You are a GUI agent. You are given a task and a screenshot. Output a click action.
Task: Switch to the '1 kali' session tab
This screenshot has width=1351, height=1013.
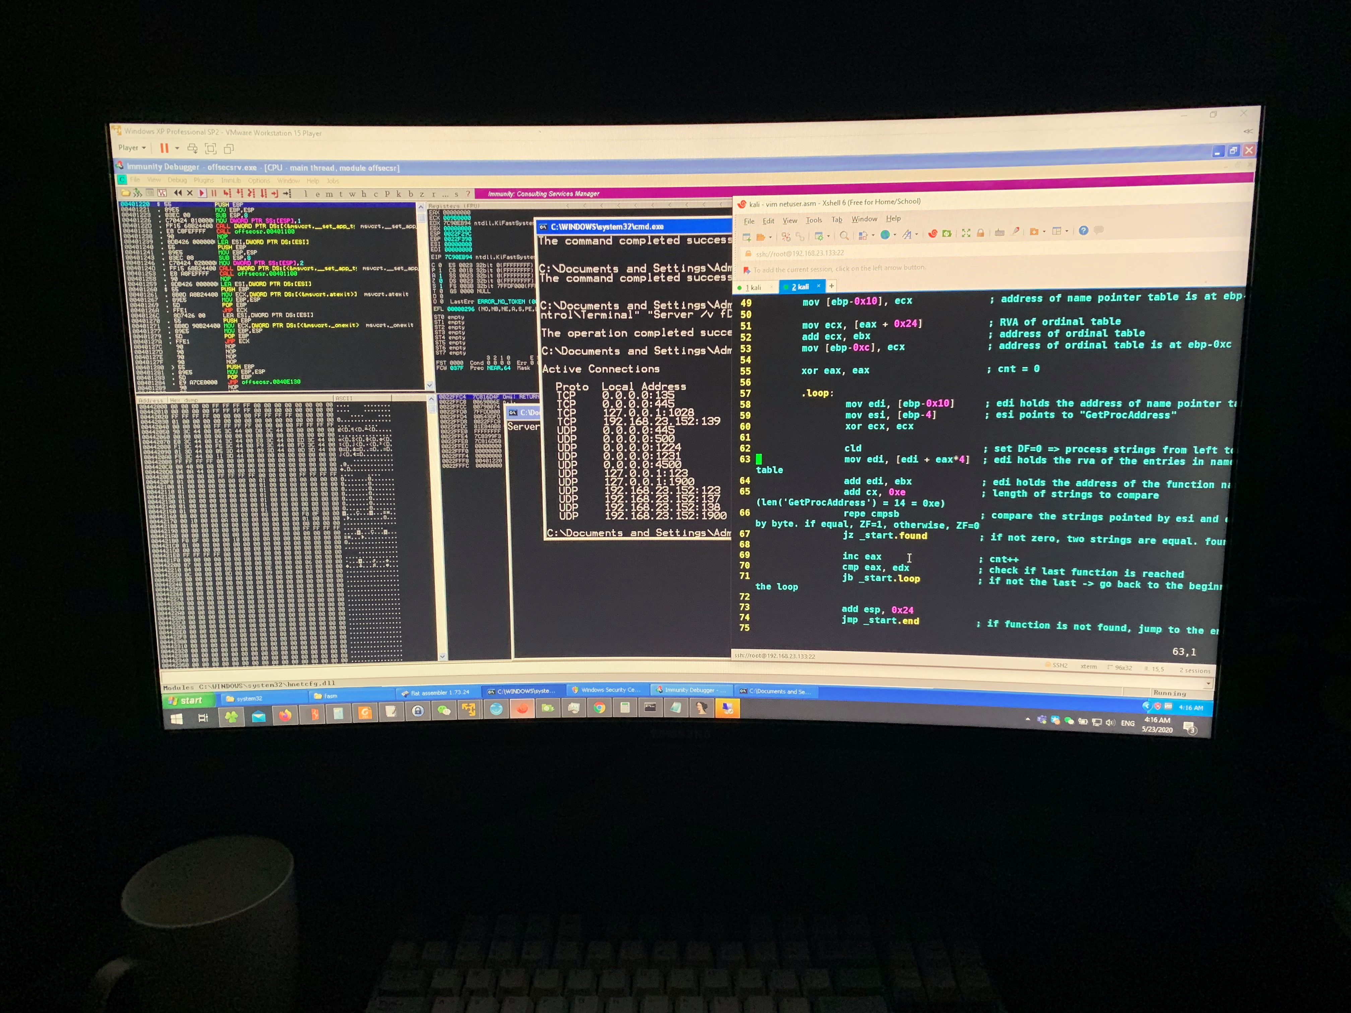pos(754,288)
